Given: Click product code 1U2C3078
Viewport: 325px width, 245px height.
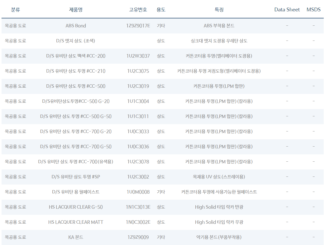Looking at the screenshot, I should click(x=138, y=162).
